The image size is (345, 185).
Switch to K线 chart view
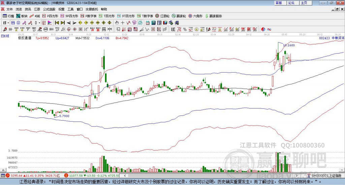35,16
